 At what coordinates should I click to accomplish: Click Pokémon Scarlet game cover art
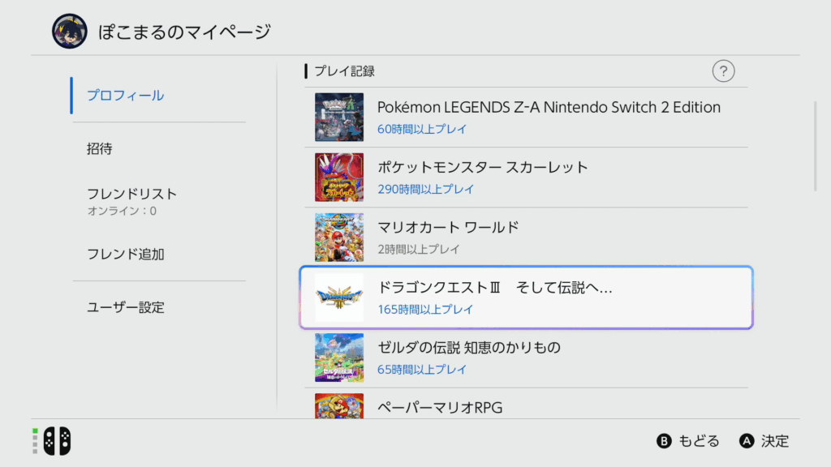click(x=339, y=178)
